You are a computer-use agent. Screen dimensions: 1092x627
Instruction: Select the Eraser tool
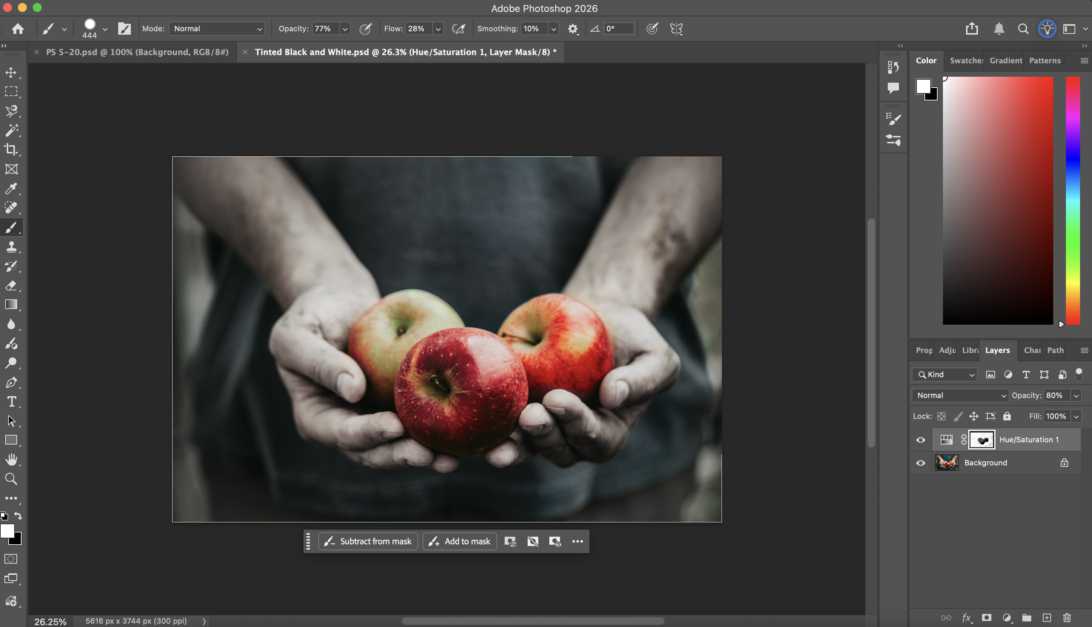point(11,286)
